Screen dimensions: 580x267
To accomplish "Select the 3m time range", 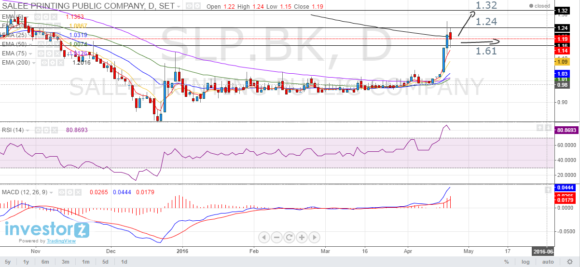I will [65, 262].
